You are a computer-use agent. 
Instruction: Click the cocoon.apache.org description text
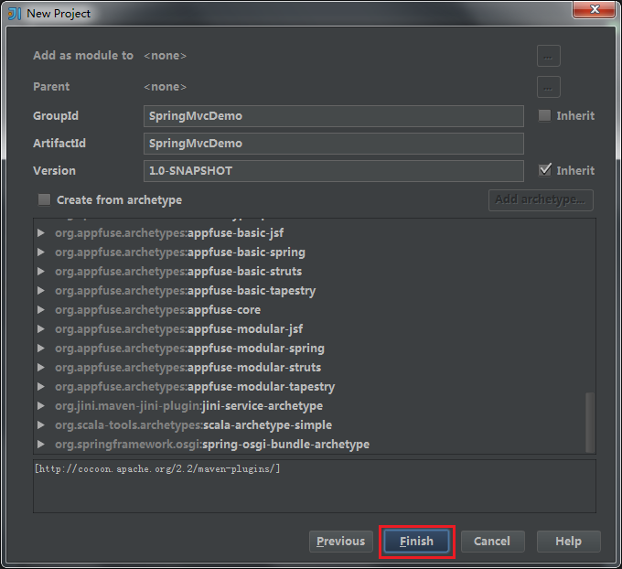pyautogui.click(x=157, y=468)
